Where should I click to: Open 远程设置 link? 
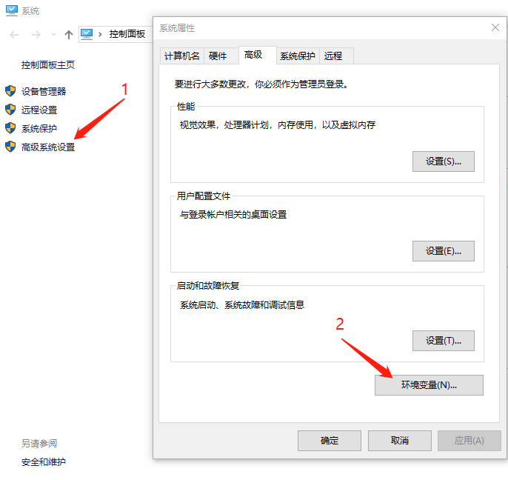tap(39, 110)
